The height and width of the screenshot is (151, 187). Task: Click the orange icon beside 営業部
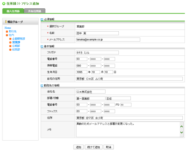click(x=10, y=42)
